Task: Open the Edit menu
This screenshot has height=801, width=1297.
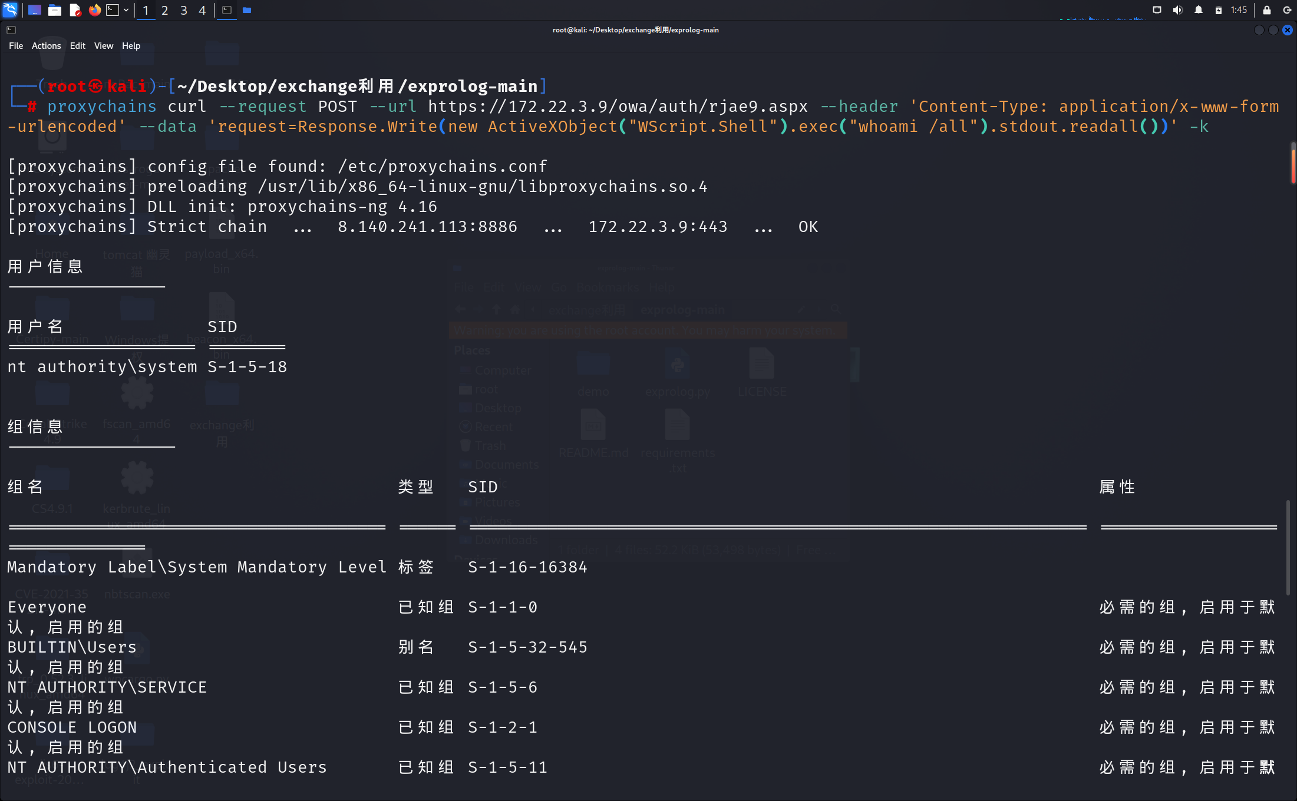Action: pyautogui.click(x=77, y=46)
